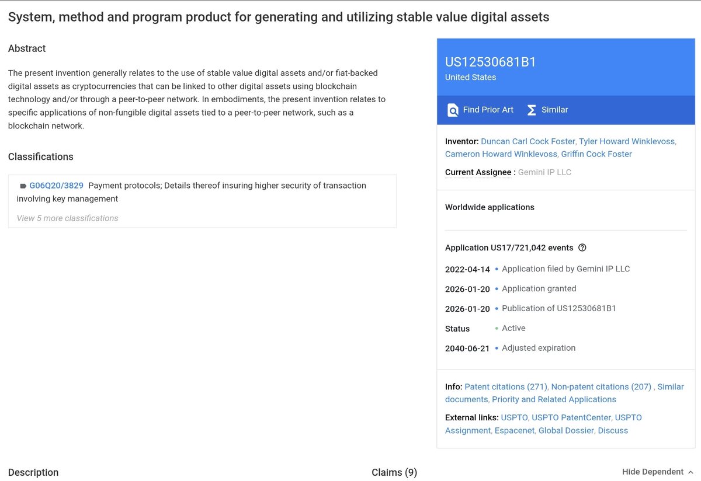Click Payment protocols classification description
The image size is (701, 481).
(x=192, y=192)
